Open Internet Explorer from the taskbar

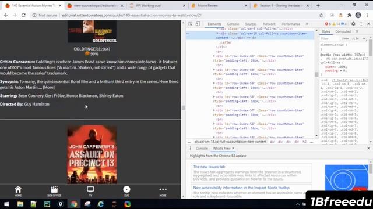pyautogui.click(x=101, y=204)
